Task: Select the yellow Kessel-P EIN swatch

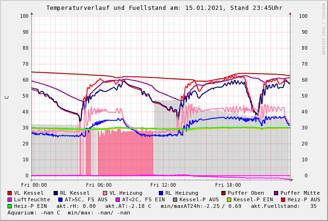Action: 229,199
